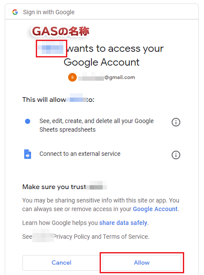204x275 pixels.
Task: Click the Make sure you trust heading
Action: (x=54, y=187)
